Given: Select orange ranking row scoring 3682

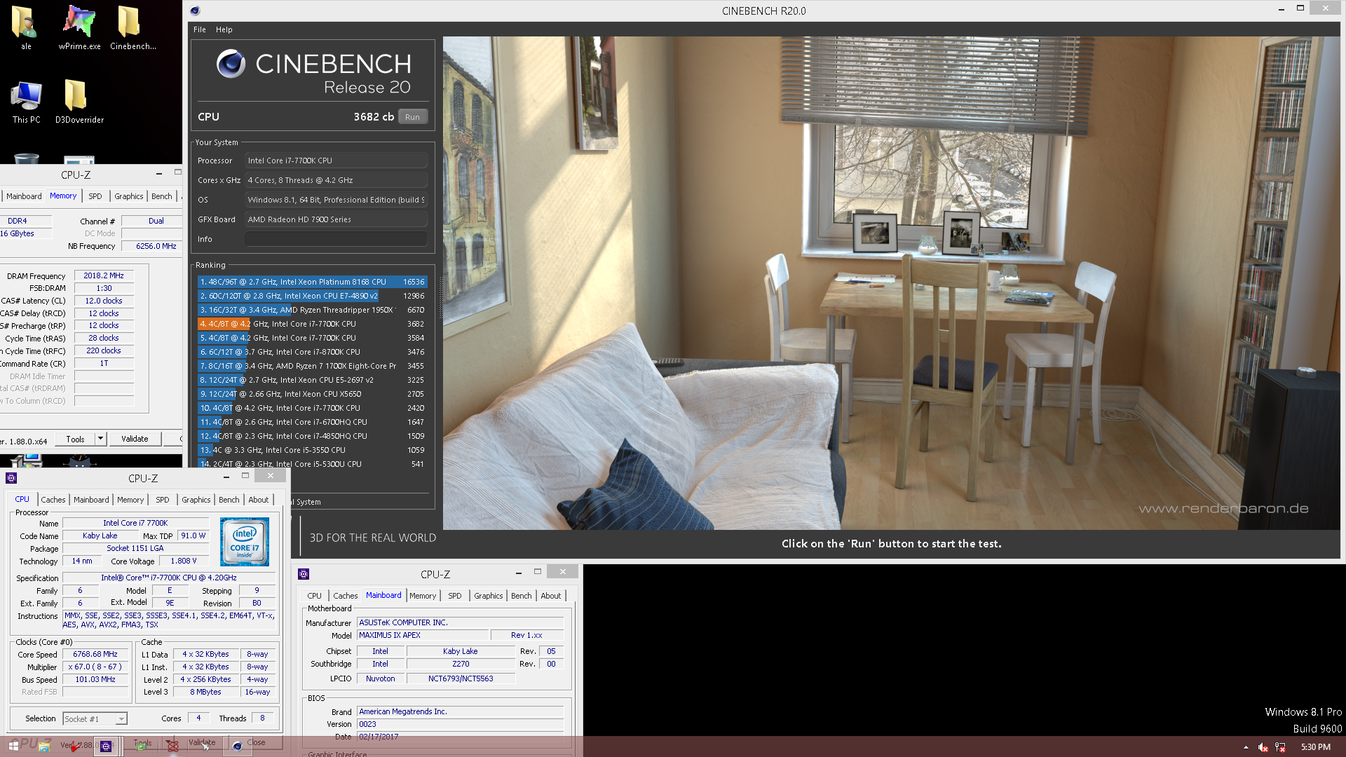Looking at the screenshot, I should [312, 324].
